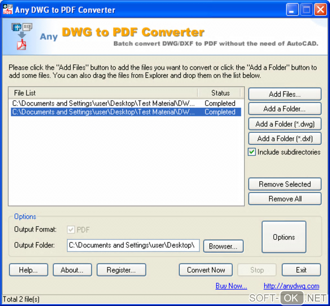Open the http://anydwg.com link

[291, 286]
